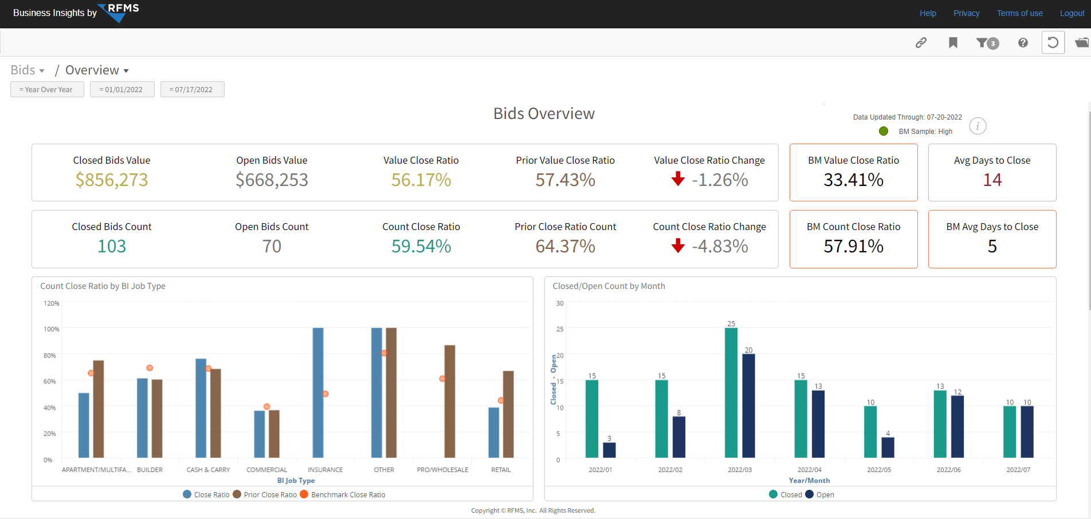This screenshot has height=519, width=1091.
Task: Click the reset/undo arrow icon
Action: click(1053, 42)
